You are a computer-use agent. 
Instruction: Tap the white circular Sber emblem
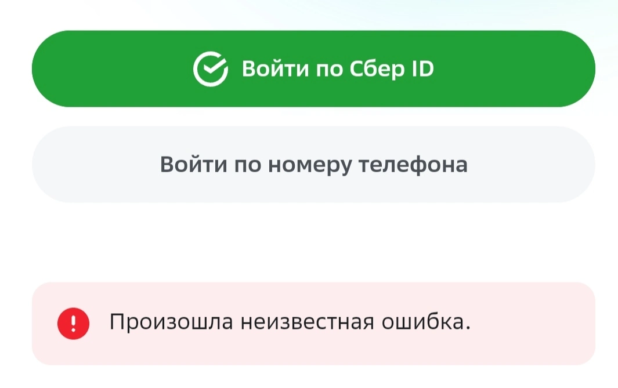(x=211, y=68)
